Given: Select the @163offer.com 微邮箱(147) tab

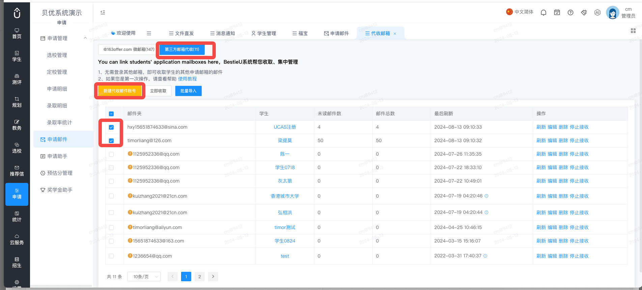Looking at the screenshot, I should click(x=129, y=50).
